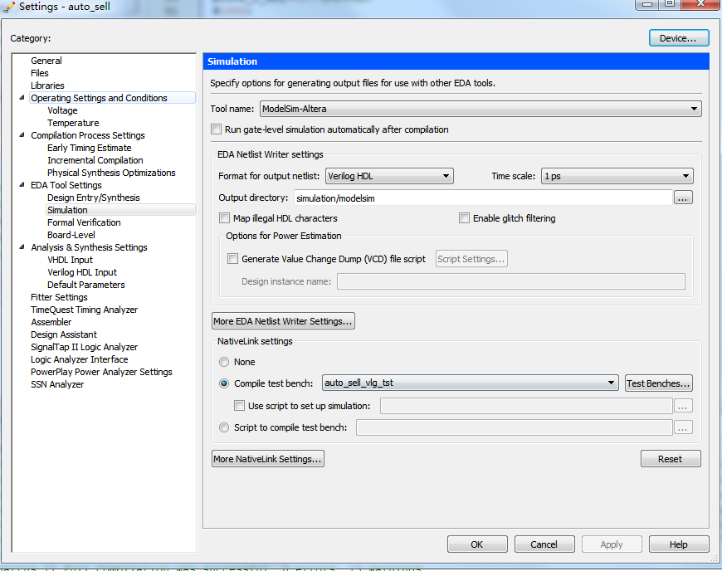Open the Tool name dropdown
722x571 pixels.
(481, 109)
